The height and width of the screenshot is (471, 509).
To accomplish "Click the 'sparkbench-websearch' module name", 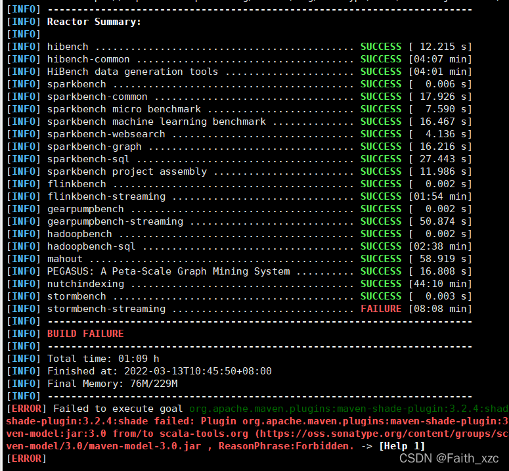I will (x=106, y=134).
